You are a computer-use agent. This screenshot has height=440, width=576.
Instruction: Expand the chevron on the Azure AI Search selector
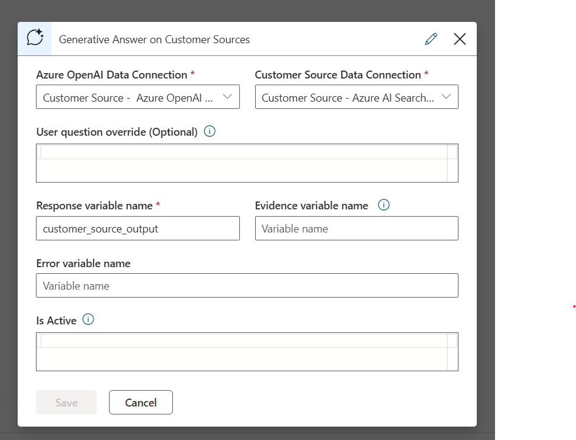coord(446,97)
